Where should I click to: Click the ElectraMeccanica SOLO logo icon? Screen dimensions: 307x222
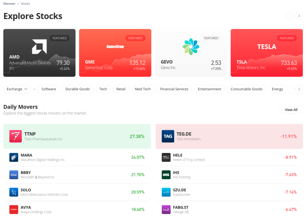coord(14,192)
